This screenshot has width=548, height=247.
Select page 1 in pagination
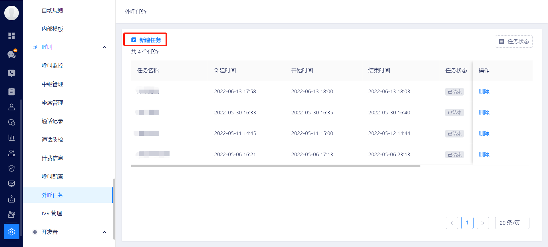click(x=467, y=223)
